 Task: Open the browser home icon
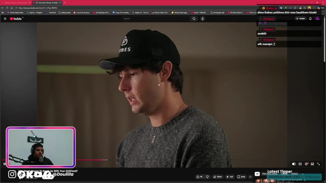tap(12, 8)
